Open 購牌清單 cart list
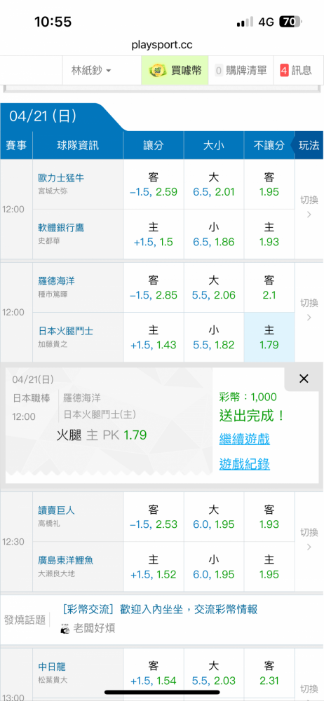The image size is (324, 701). point(241,70)
